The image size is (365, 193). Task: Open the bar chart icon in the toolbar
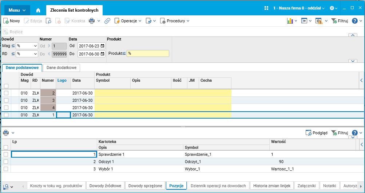click(x=290, y=21)
